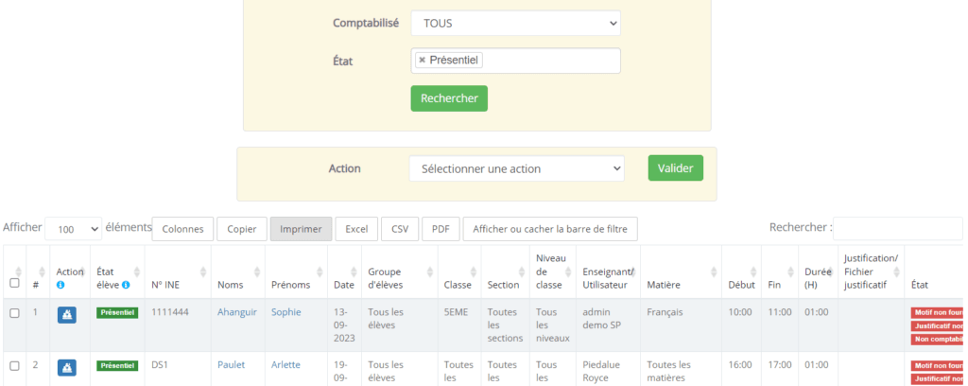Viewport: 968px width, 386px height.
Task: Open student Ahanguir's profile link
Action: 236,311
